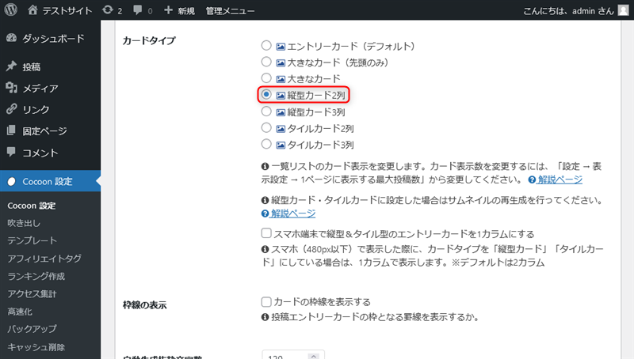Preview image icon for タイルカード2列

(x=281, y=129)
